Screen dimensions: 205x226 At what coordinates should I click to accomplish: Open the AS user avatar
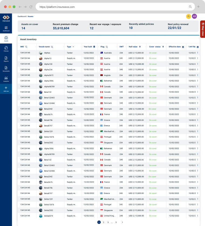coord(194,16)
